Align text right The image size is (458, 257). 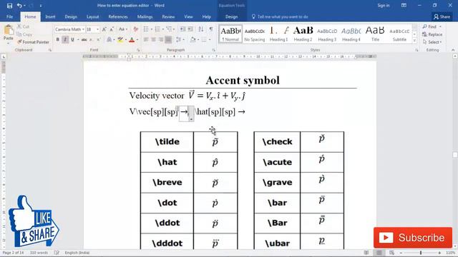pyautogui.click(x=160, y=40)
